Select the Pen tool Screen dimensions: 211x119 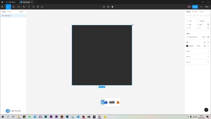tap(24, 7)
